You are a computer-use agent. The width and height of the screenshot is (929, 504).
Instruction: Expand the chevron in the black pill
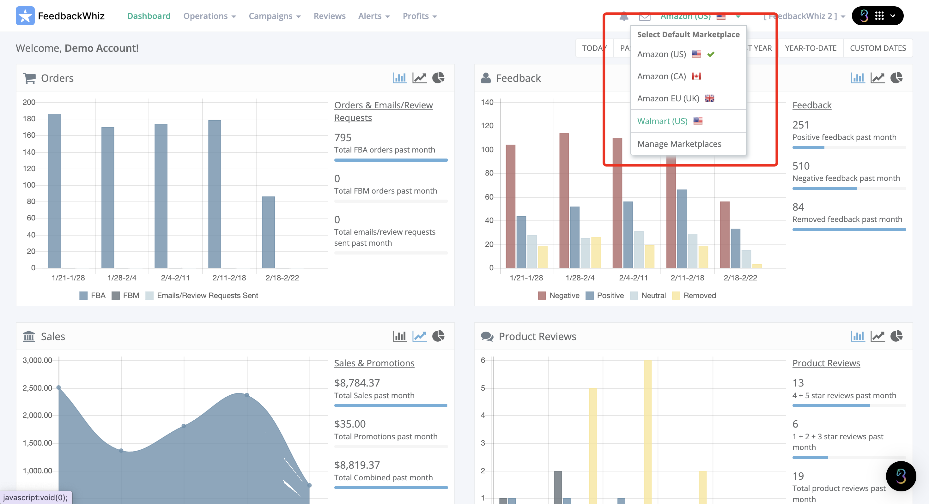(893, 16)
